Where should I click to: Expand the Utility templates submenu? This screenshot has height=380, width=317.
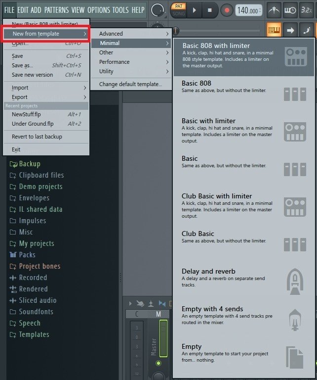coord(131,71)
